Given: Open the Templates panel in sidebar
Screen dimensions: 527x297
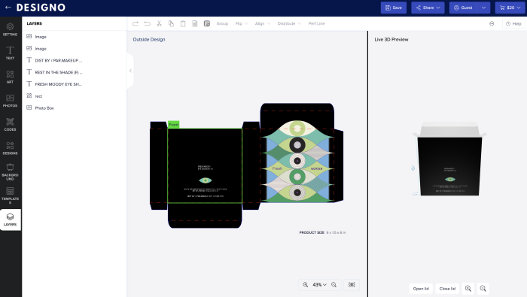Looking at the screenshot, I should (x=10, y=196).
